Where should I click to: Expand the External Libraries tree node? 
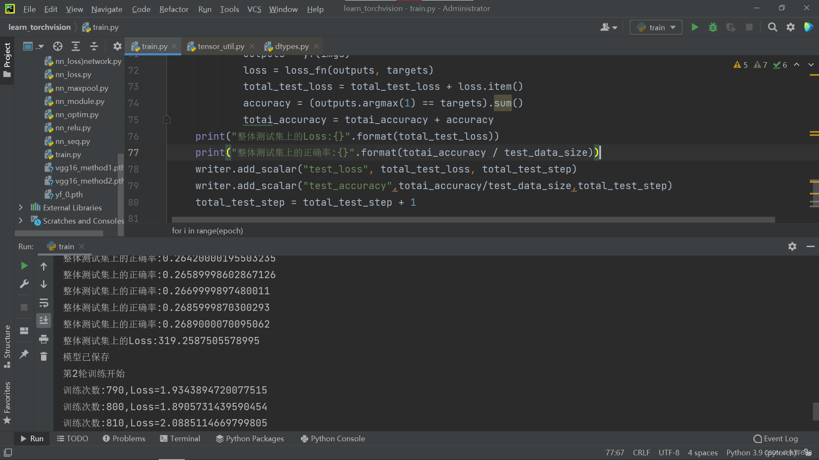20,207
